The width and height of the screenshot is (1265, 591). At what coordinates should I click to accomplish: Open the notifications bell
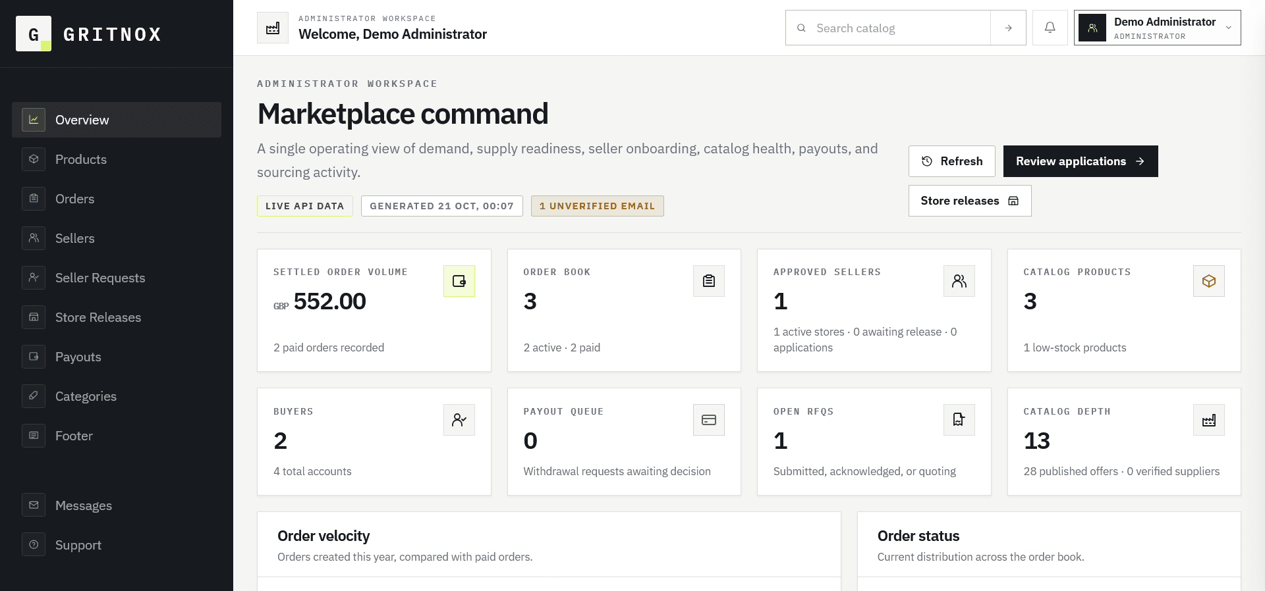1050,28
